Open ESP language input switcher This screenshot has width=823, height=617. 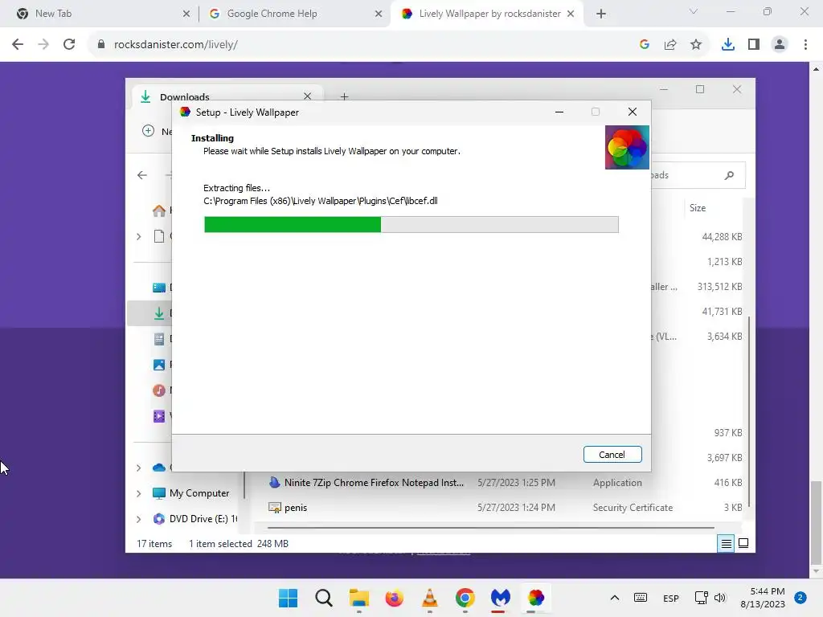(x=671, y=598)
